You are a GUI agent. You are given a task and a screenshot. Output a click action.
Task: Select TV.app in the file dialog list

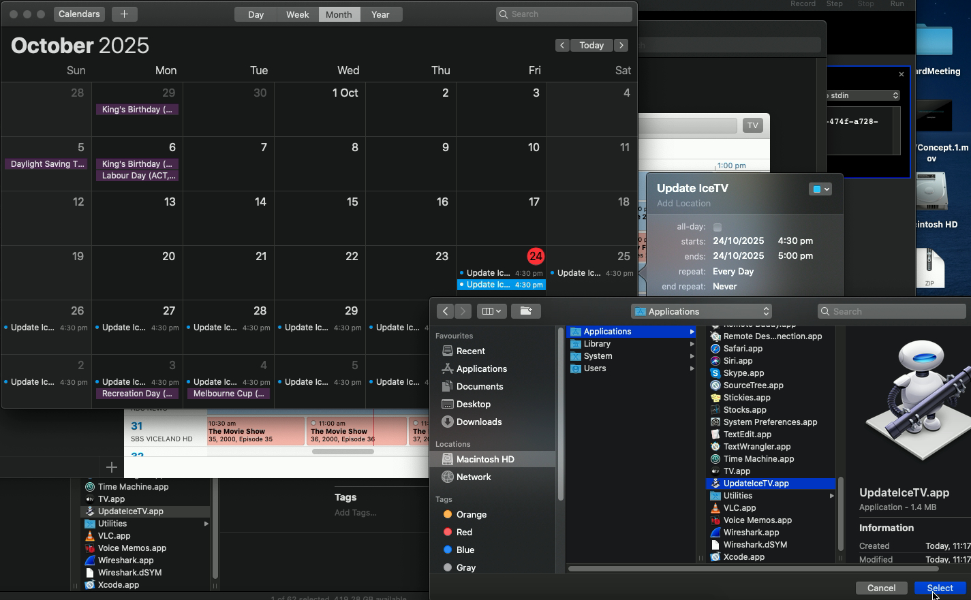737,471
